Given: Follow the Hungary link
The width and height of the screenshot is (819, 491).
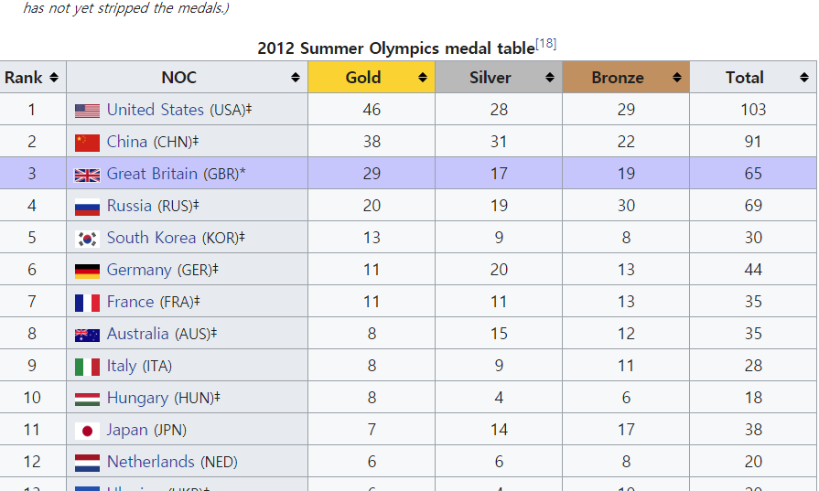Looking at the screenshot, I should coord(137,398).
